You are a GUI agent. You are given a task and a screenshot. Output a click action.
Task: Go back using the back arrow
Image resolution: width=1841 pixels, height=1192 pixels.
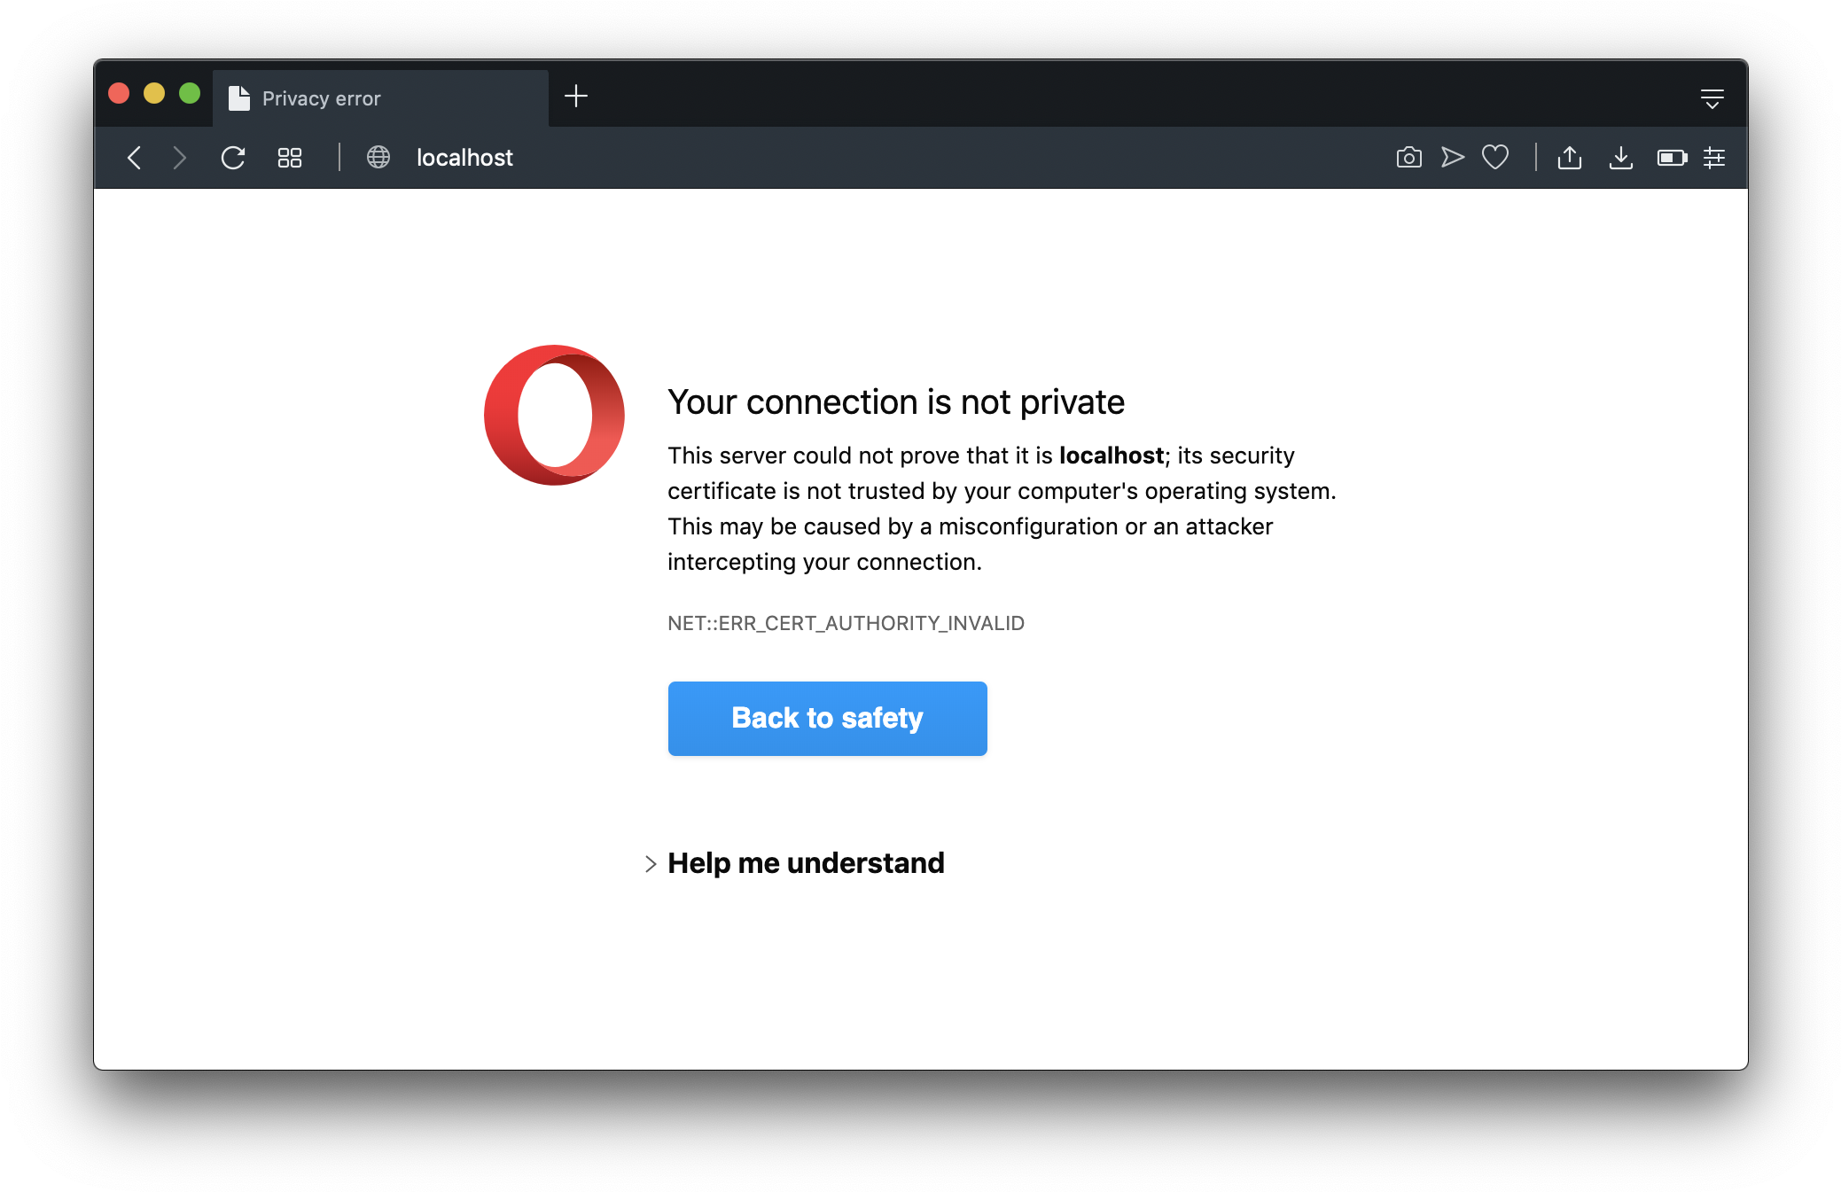coord(135,158)
